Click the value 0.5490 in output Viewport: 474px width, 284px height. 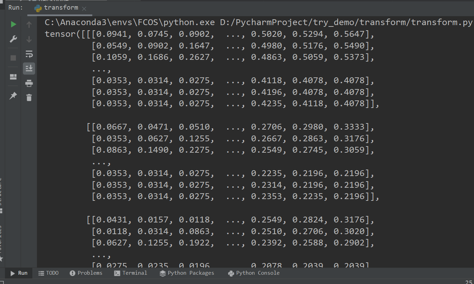tap(349, 46)
